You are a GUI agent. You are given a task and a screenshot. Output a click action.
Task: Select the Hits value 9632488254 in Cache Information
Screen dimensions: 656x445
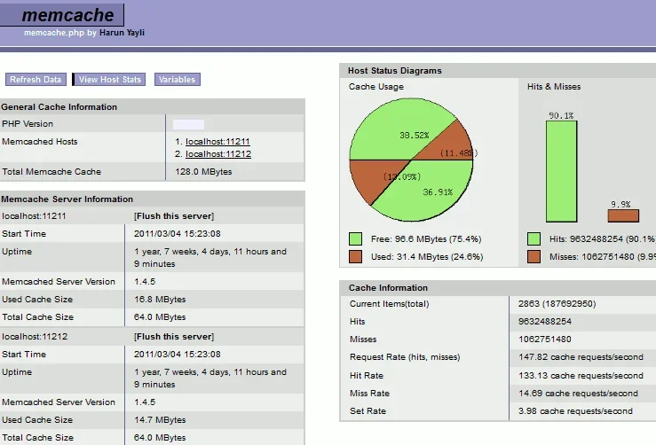[545, 321]
